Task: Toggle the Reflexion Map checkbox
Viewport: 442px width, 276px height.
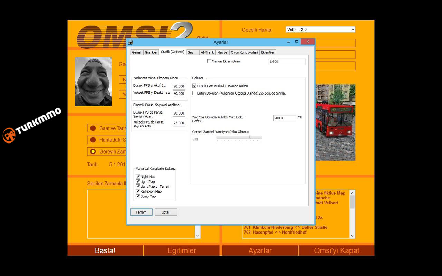Action: (138, 191)
